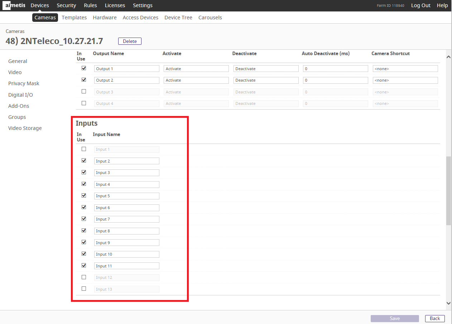
Task: Click Auto Deactivate field for Output 2
Action: coord(335,80)
